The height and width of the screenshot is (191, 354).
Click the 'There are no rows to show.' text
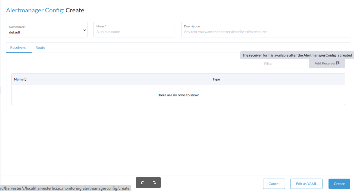pyautogui.click(x=178, y=95)
